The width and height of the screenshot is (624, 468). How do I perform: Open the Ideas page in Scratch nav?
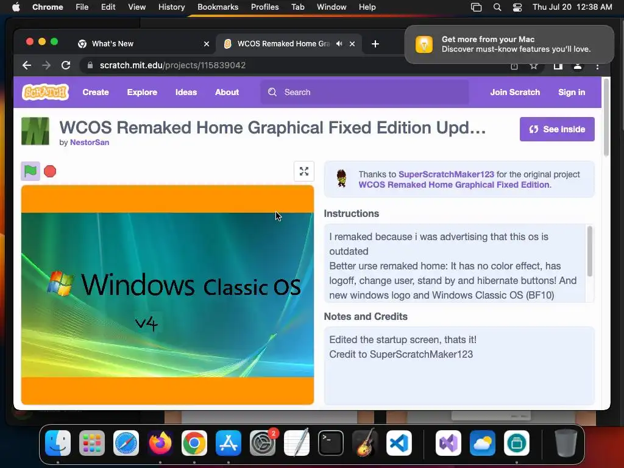point(186,92)
